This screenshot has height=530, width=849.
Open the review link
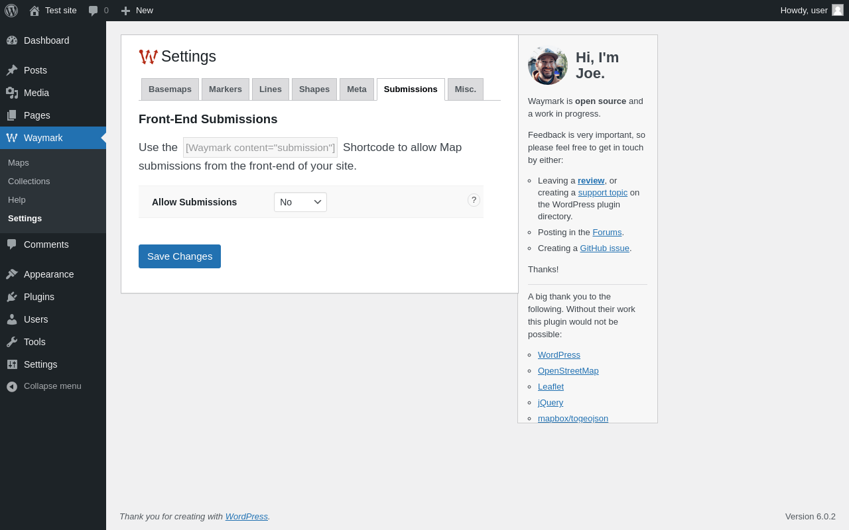click(591, 181)
